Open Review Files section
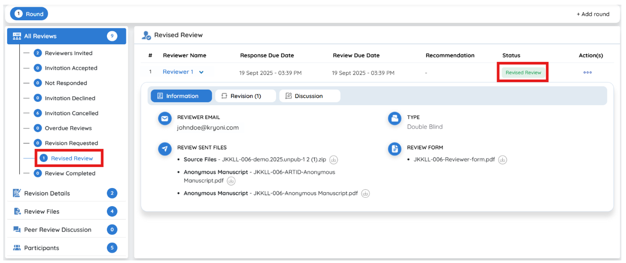The image size is (626, 263). tap(67, 212)
